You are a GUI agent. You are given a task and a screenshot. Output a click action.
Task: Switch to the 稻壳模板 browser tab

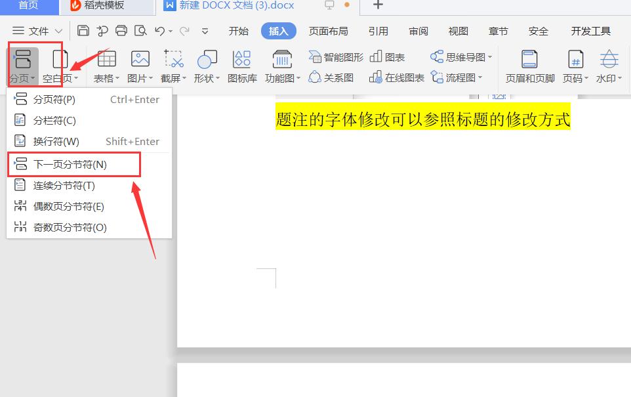pos(102,7)
